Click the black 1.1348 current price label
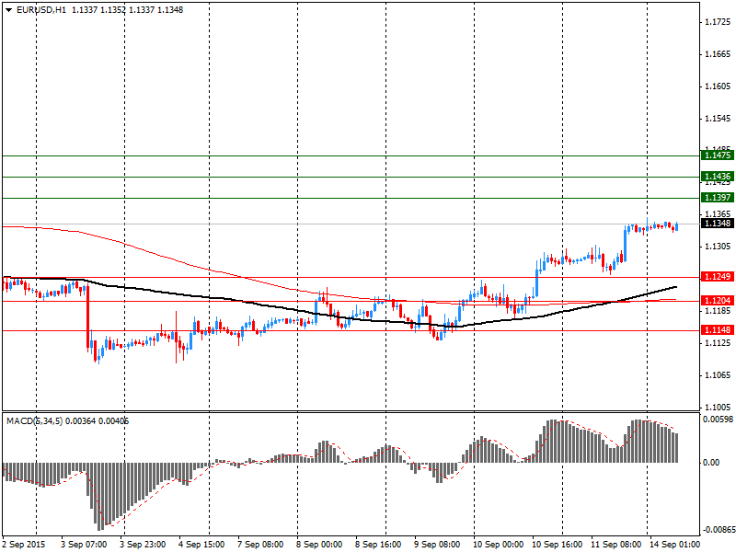The height and width of the screenshot is (552, 736). click(x=718, y=224)
